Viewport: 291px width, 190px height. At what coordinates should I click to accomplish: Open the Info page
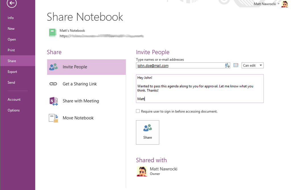pyautogui.click(x=11, y=18)
